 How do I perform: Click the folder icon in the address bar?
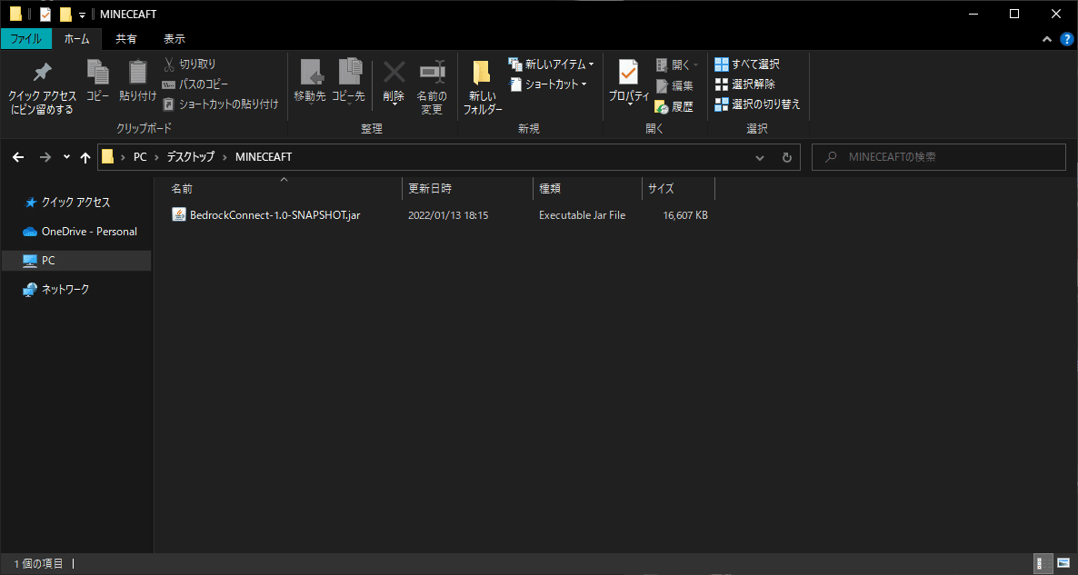coord(107,157)
